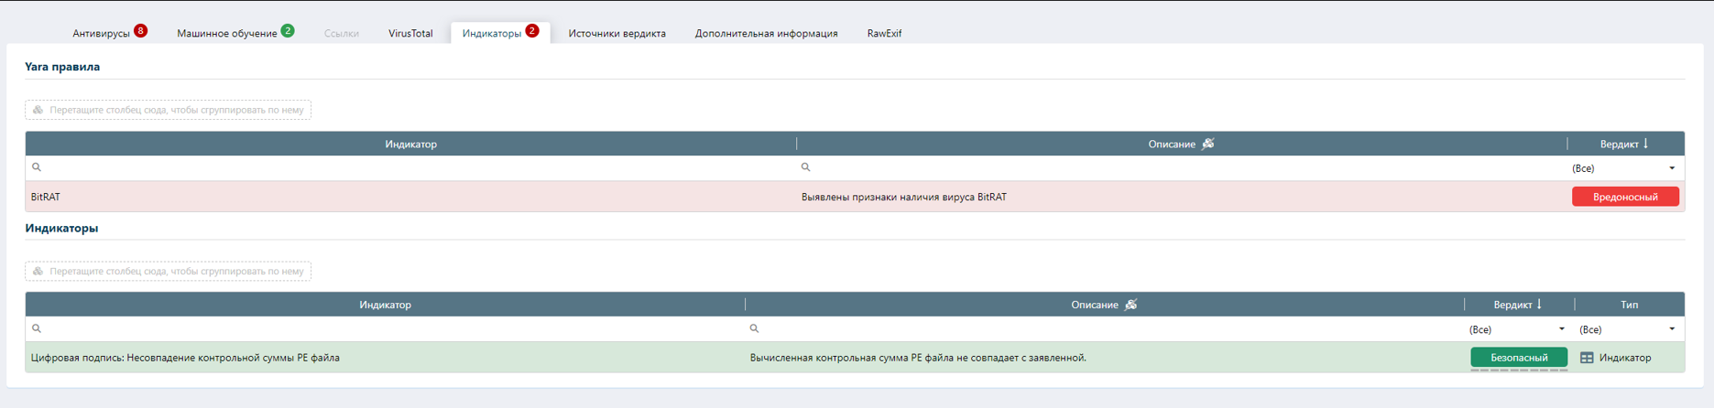Viewport: 1714px width, 408px height.
Task: Click the Yara Описание filter input field
Action: tap(1182, 168)
